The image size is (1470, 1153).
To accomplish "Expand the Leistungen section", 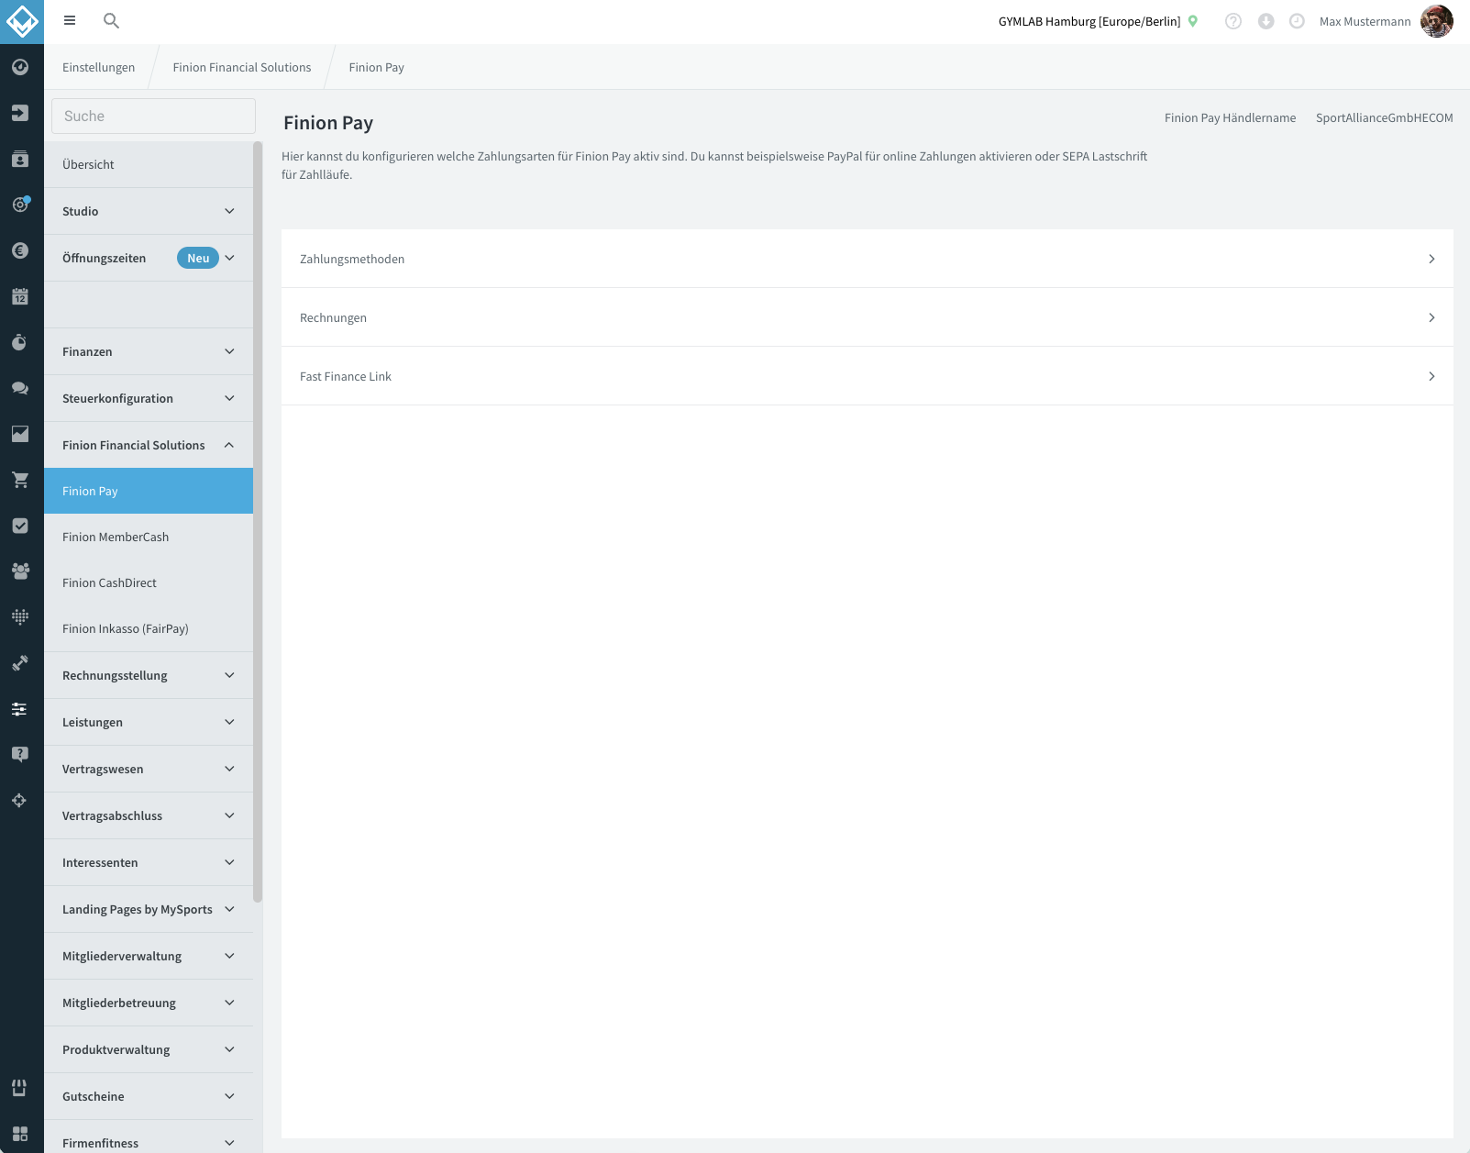I will pyautogui.click(x=149, y=722).
